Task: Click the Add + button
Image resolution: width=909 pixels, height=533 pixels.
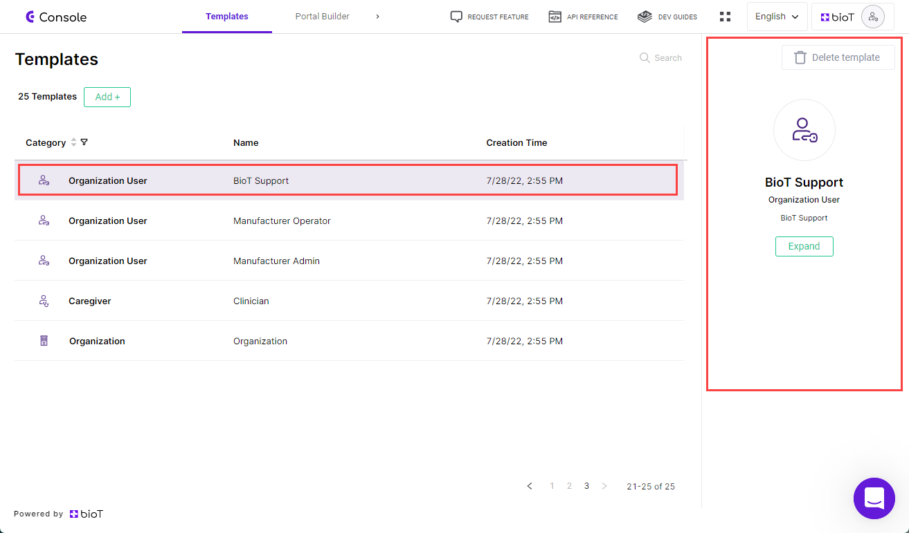Action: (107, 97)
